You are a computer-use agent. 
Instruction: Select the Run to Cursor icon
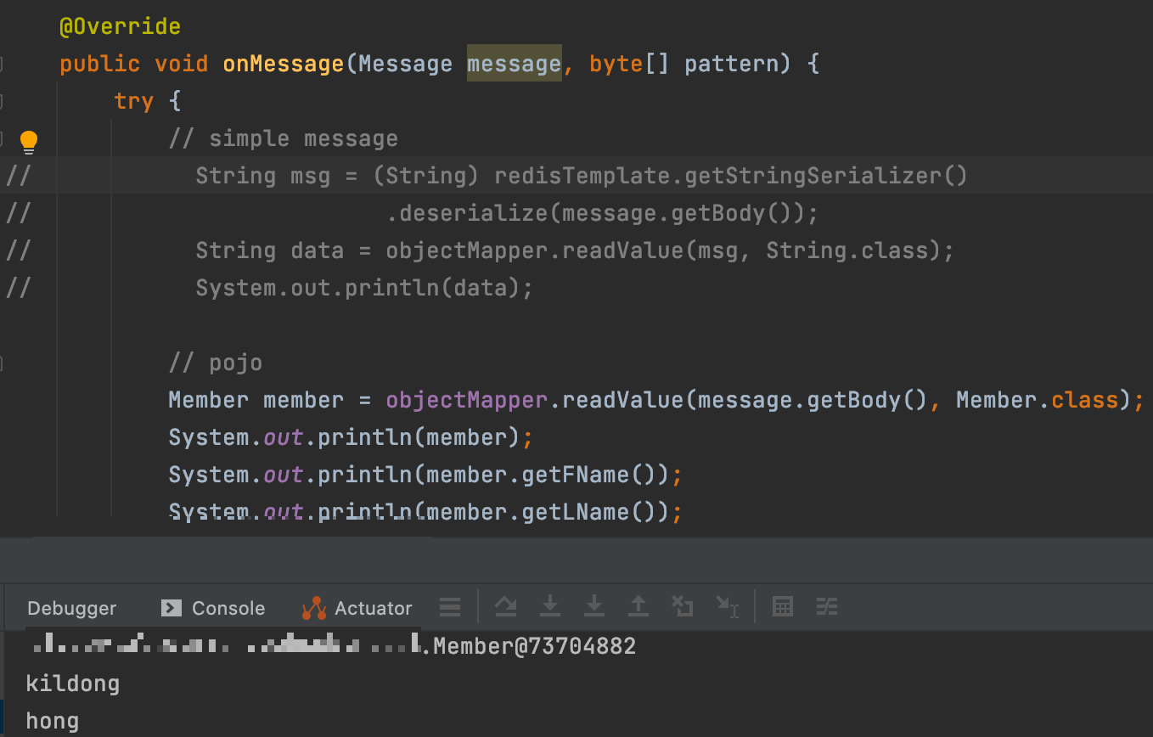coord(728,606)
